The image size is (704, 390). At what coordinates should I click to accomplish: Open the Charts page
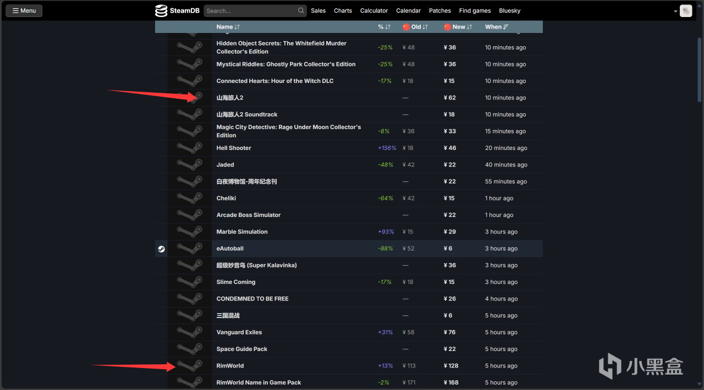[x=343, y=10]
